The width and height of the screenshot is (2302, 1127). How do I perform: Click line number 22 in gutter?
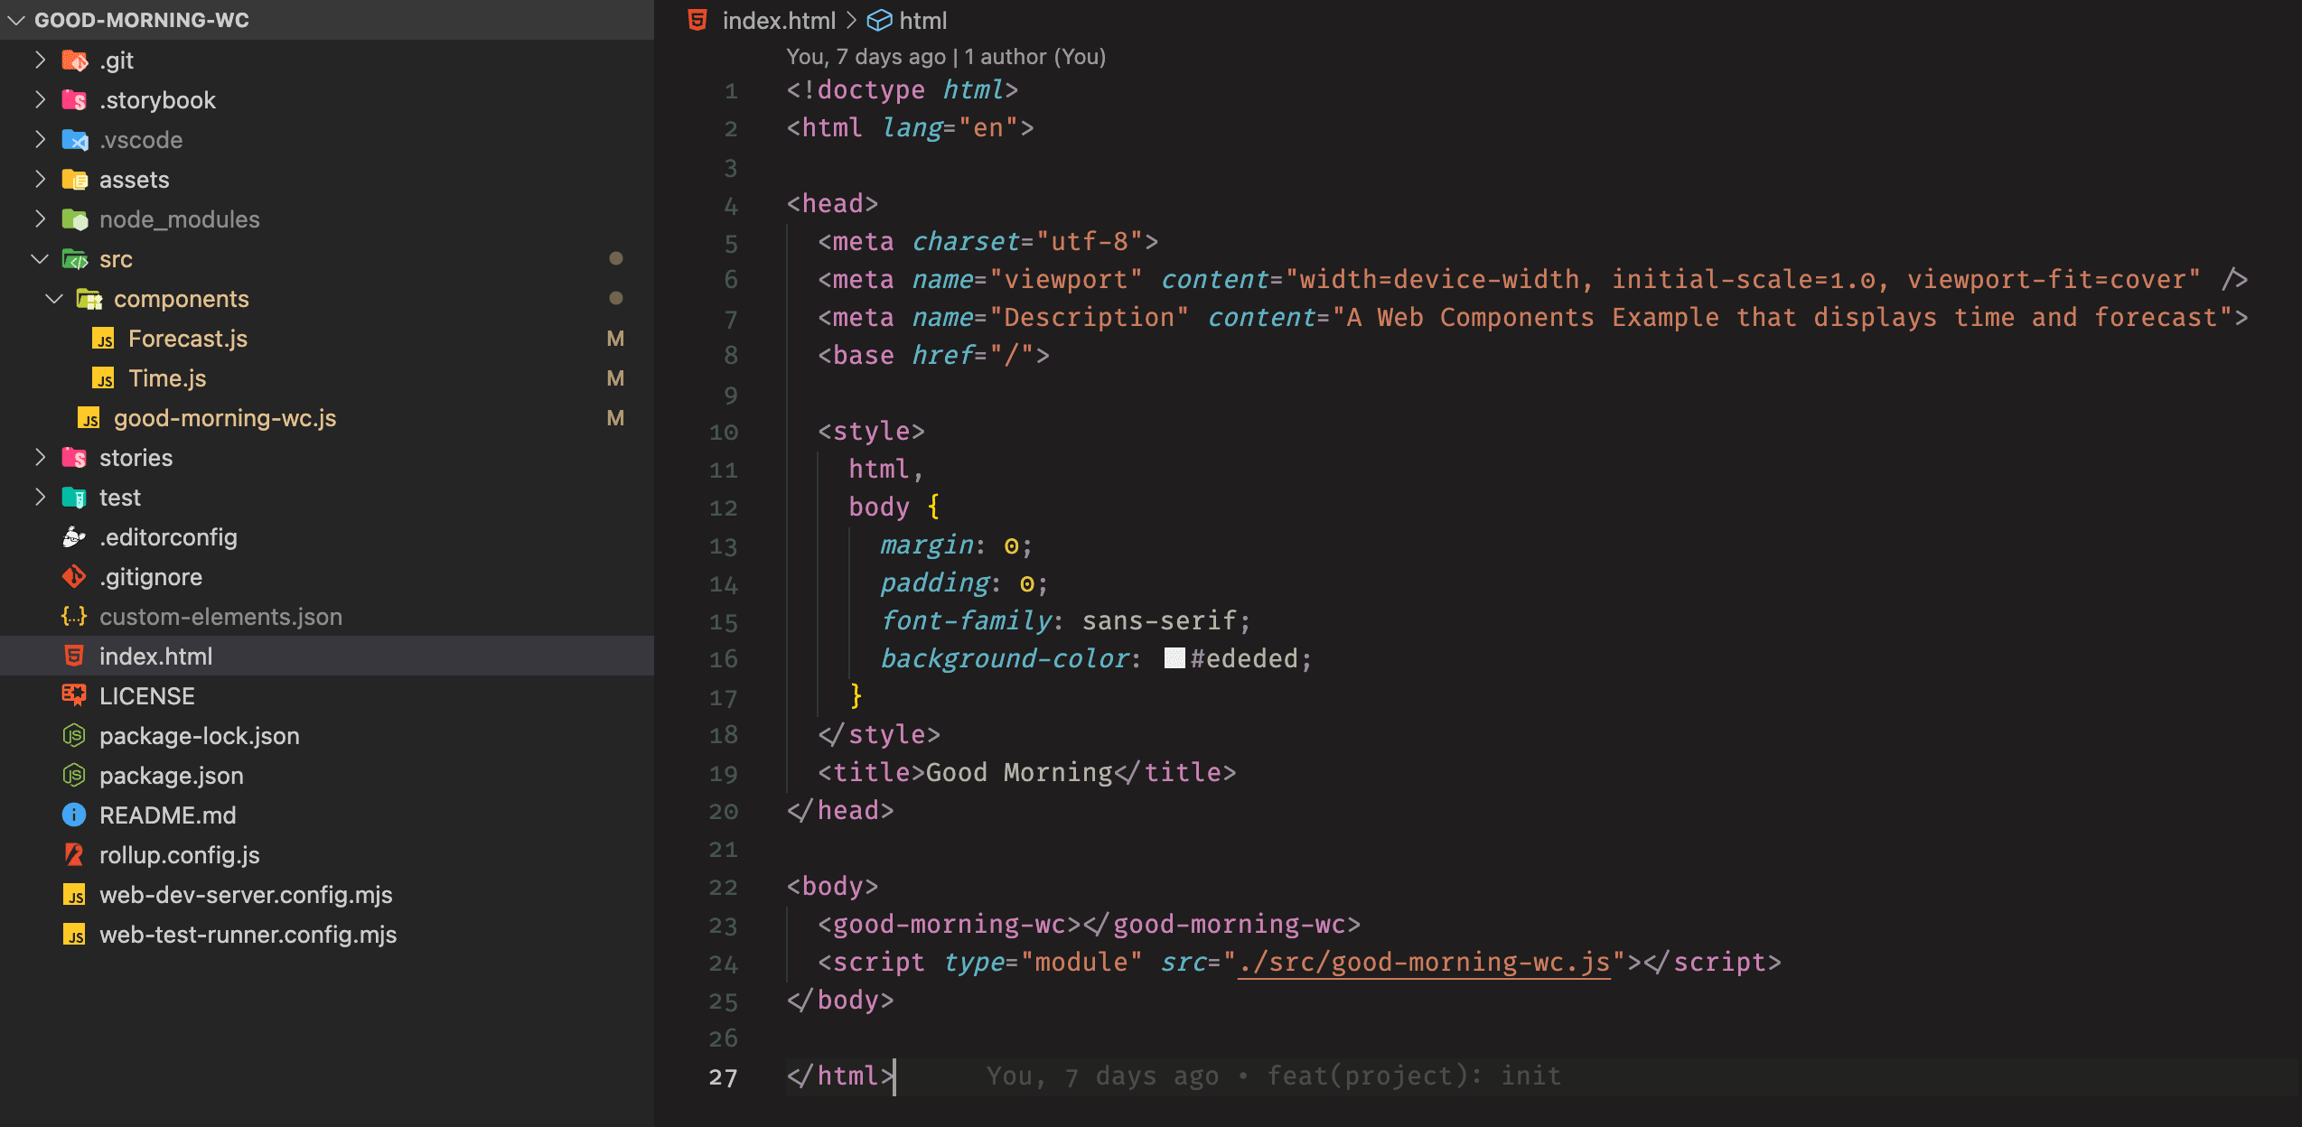pyautogui.click(x=723, y=887)
